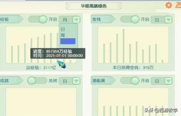This screenshot has height=116, width=181.
Task: Enable the 成就 switch currently 关闭
Action: click(37, 80)
